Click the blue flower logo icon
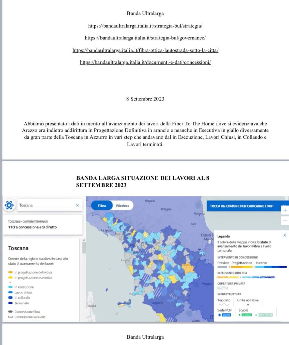The height and width of the screenshot is (345, 289). (x=9, y=205)
